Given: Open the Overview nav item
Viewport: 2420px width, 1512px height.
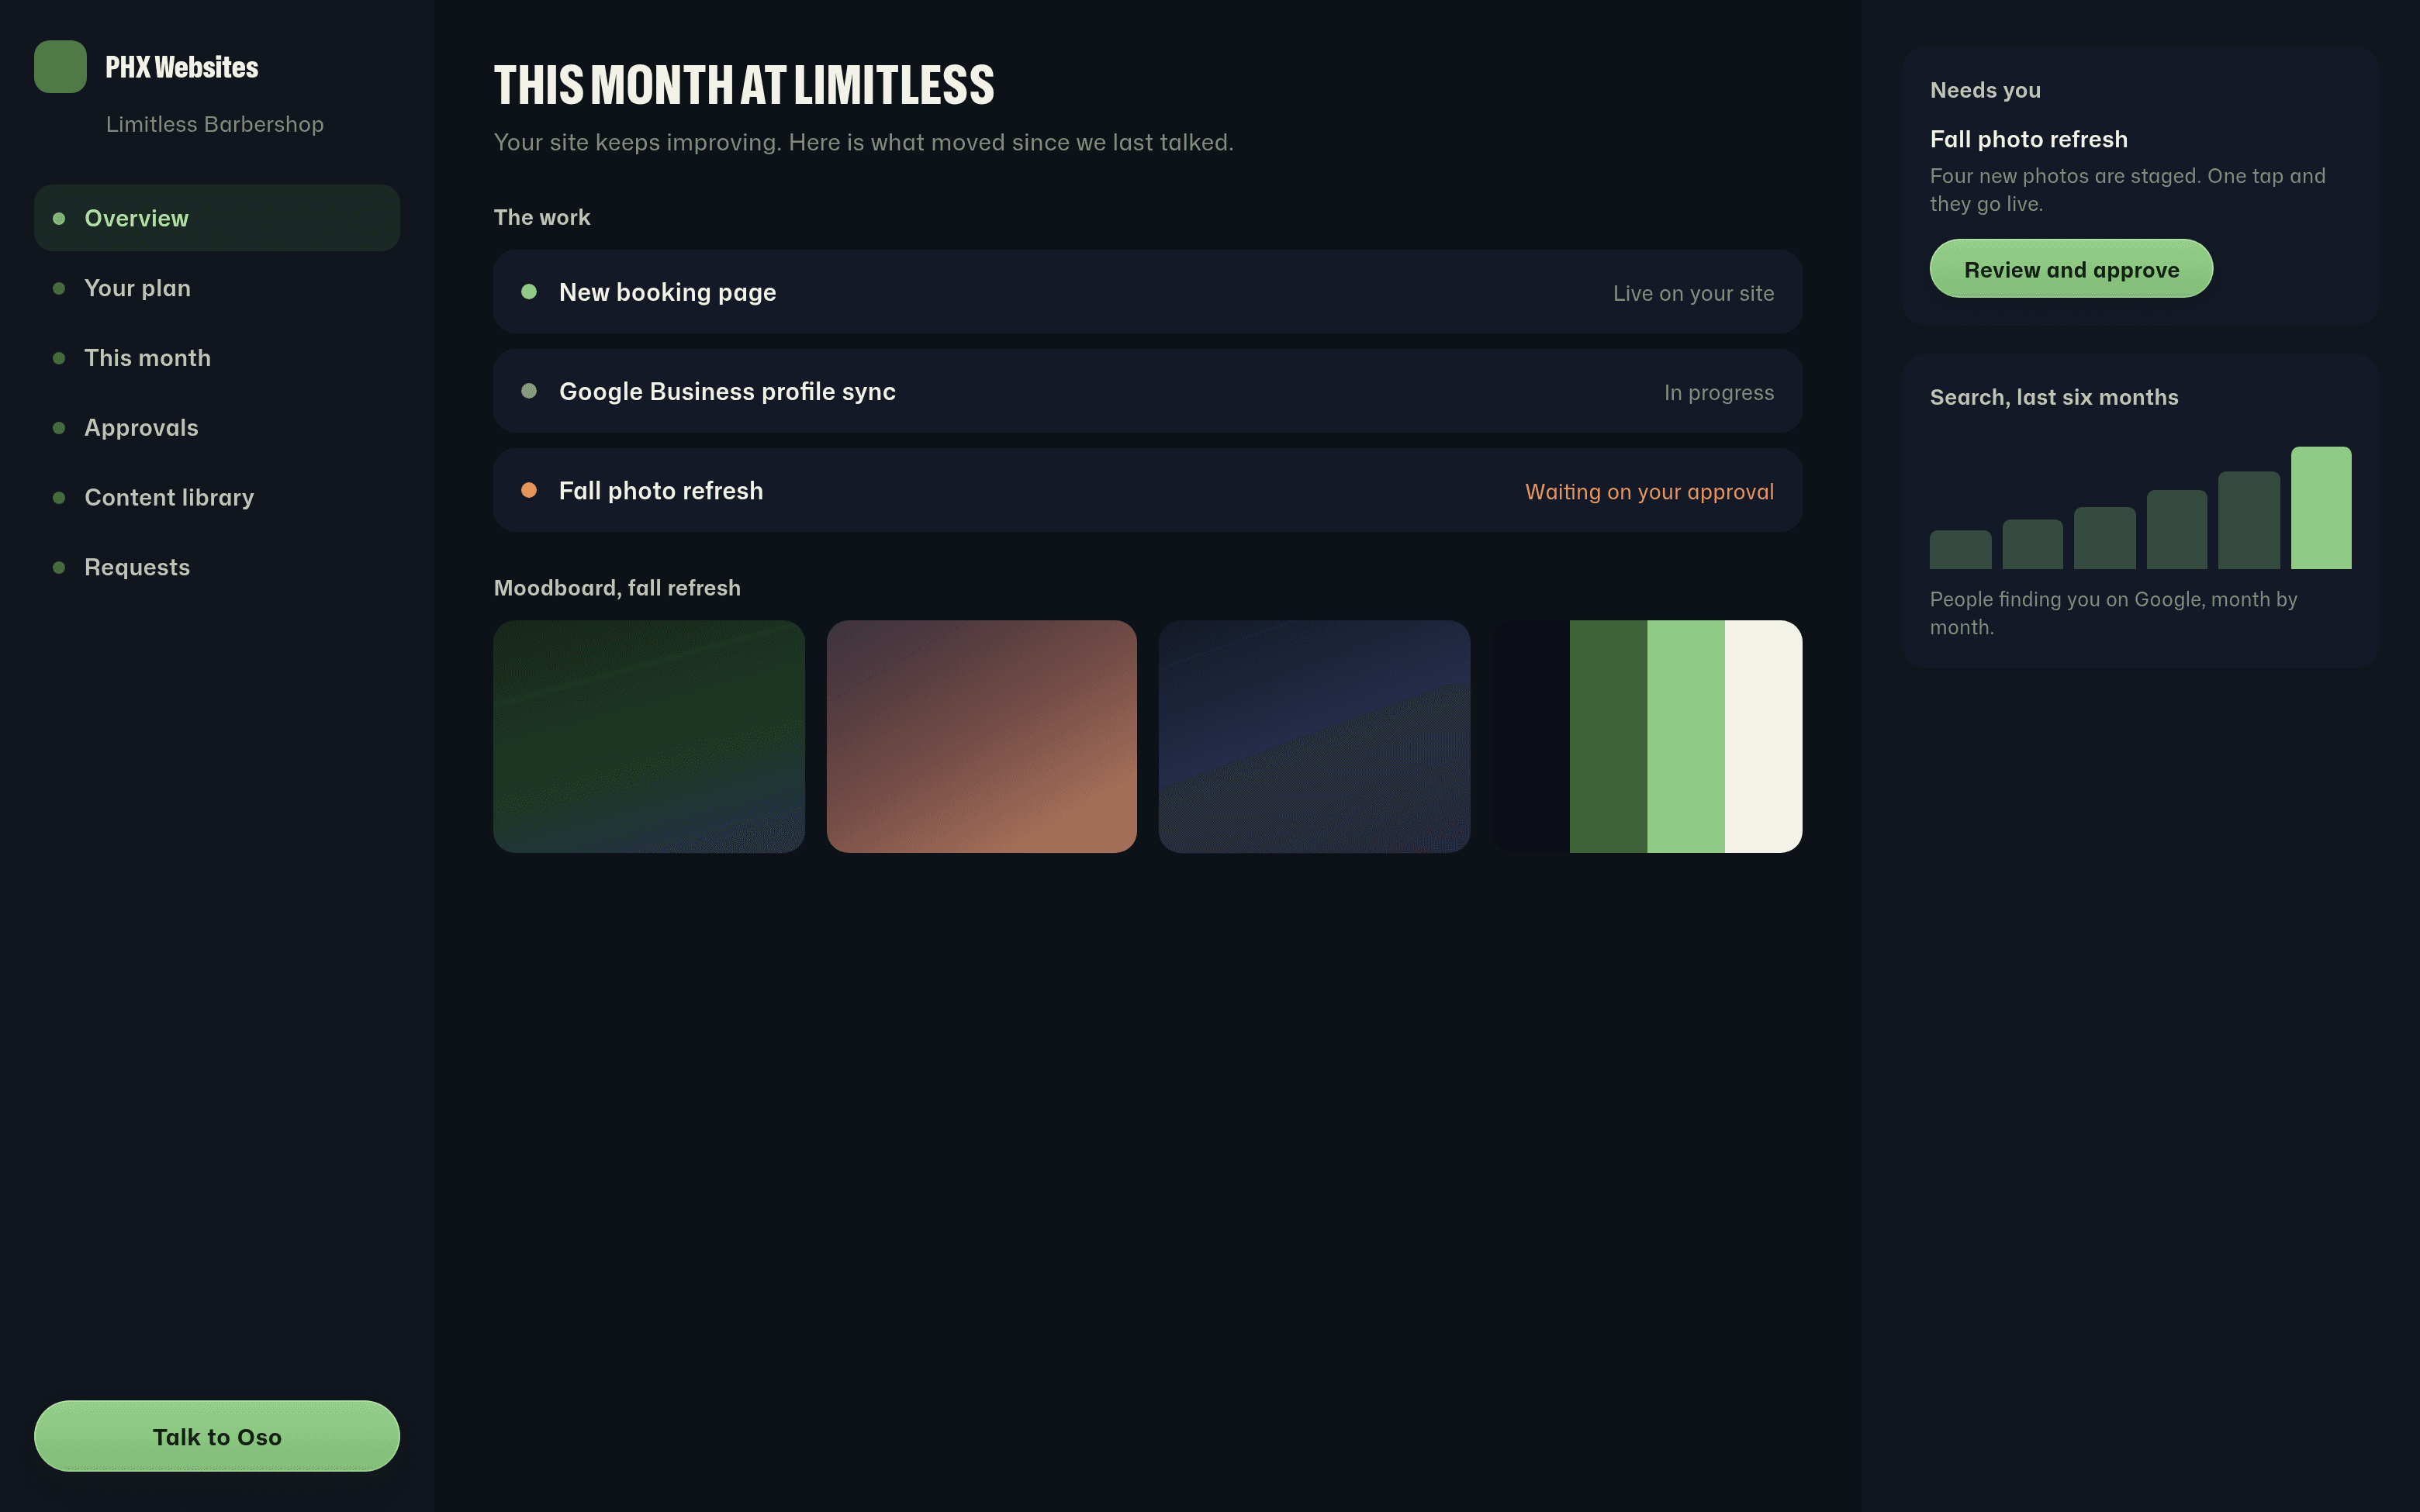Looking at the screenshot, I should tap(217, 218).
